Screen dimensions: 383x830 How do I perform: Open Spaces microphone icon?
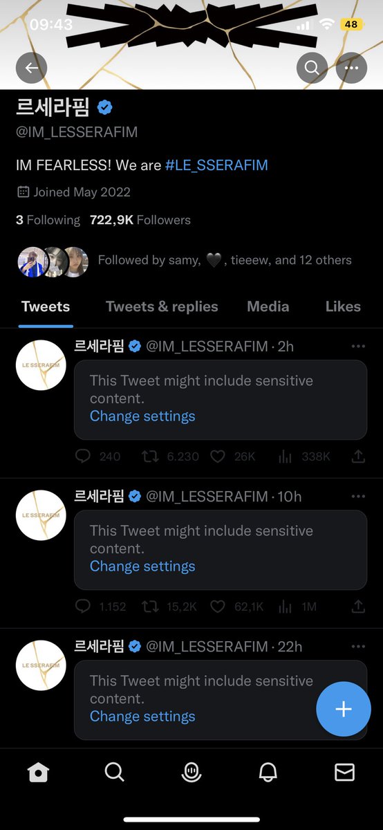pyautogui.click(x=192, y=773)
